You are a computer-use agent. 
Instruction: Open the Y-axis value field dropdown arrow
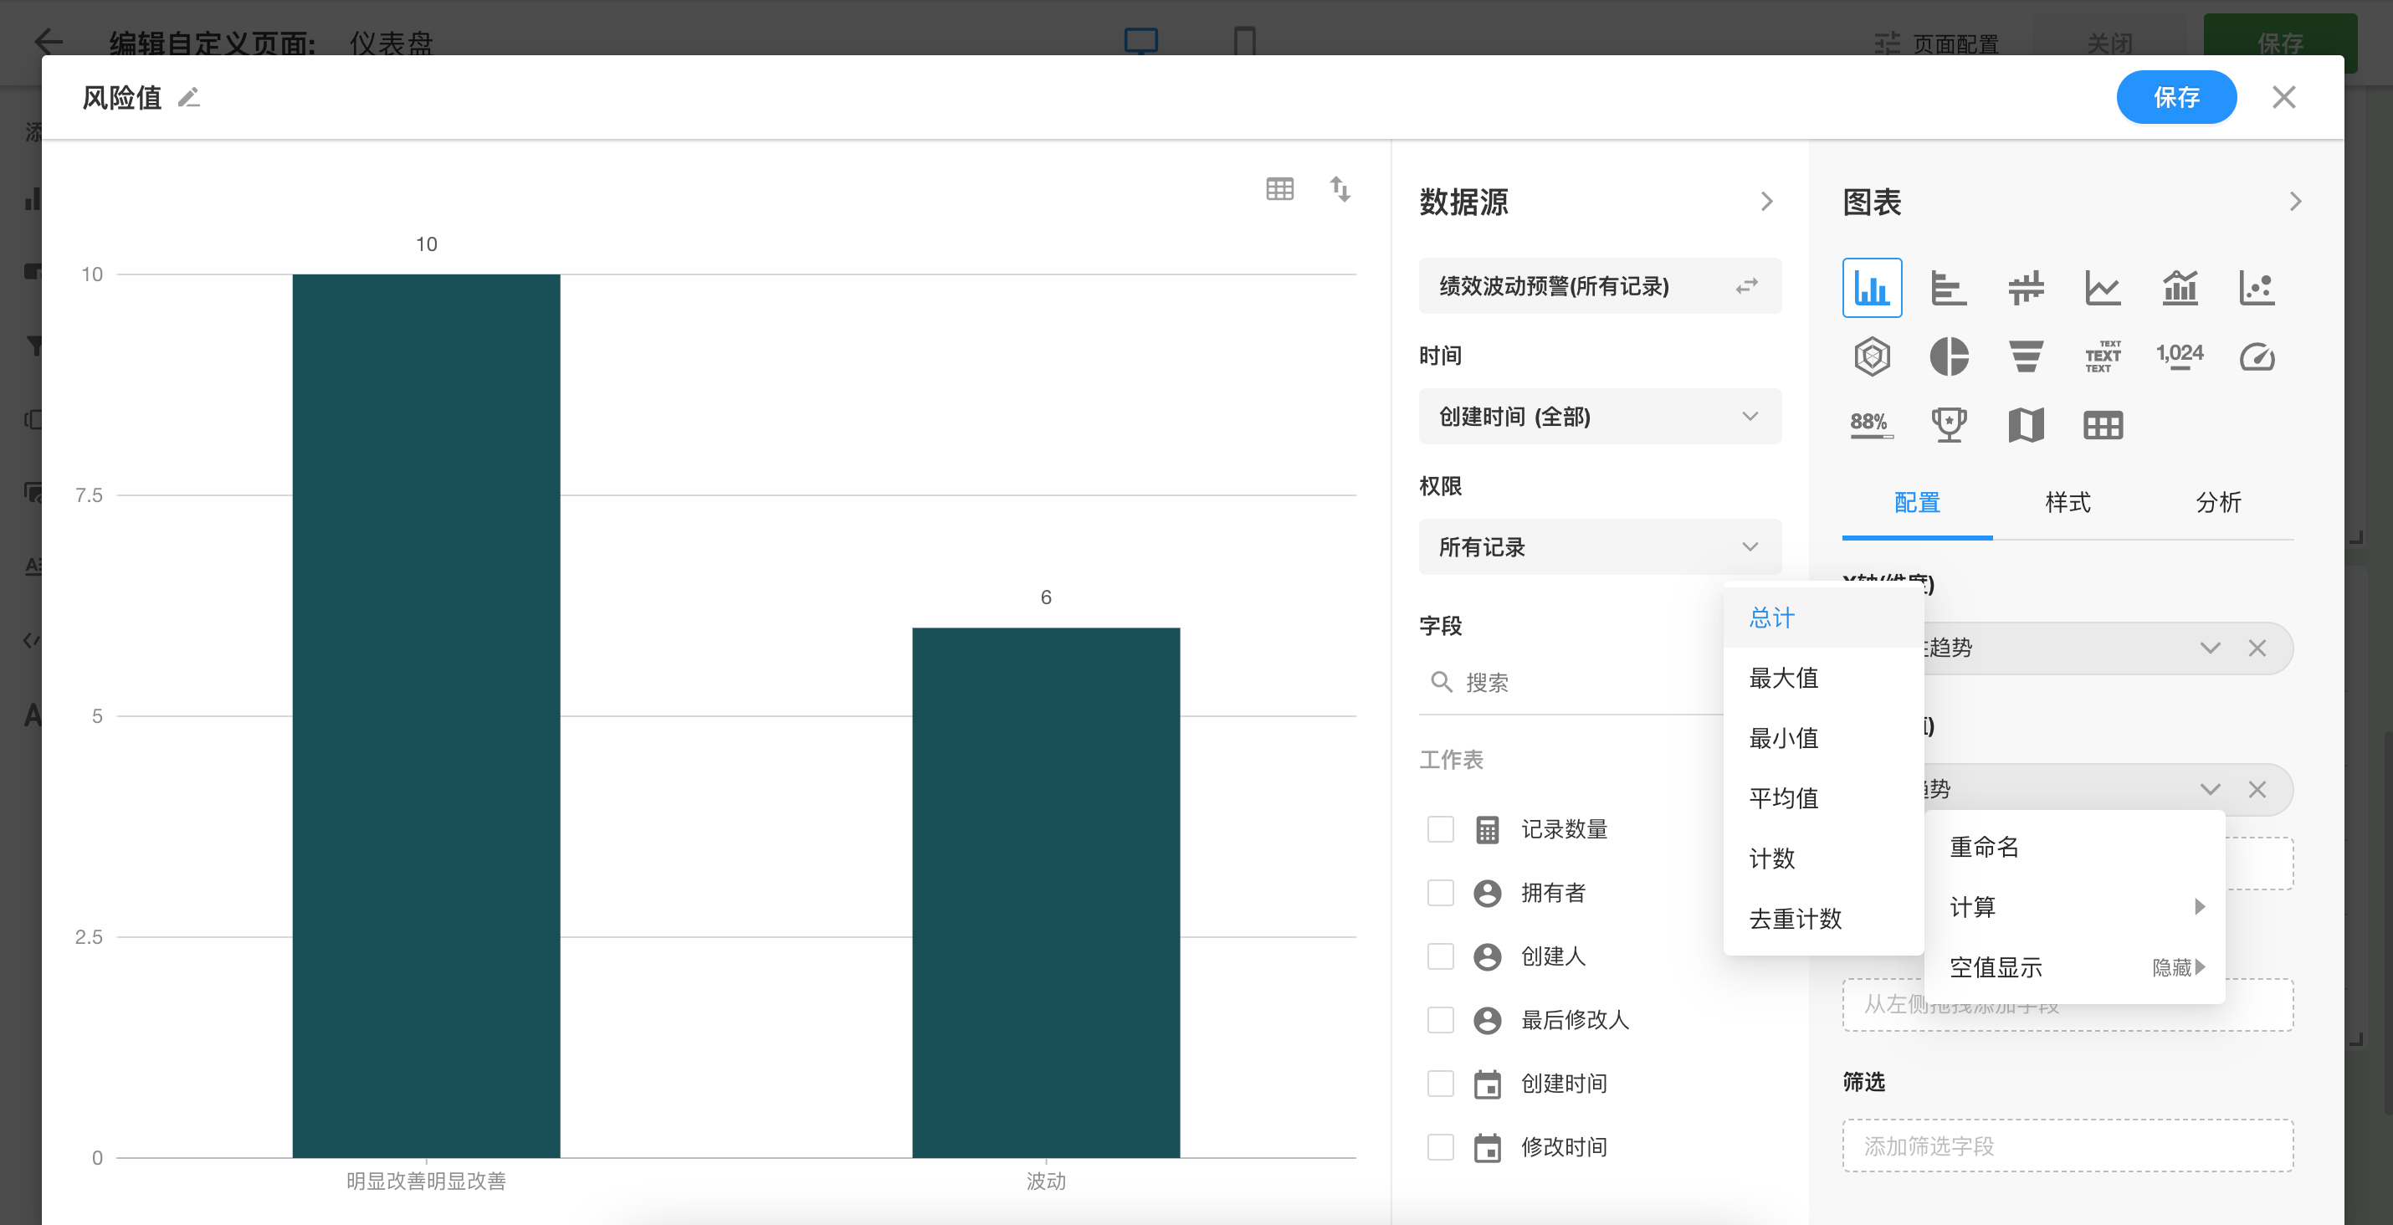coord(2210,789)
